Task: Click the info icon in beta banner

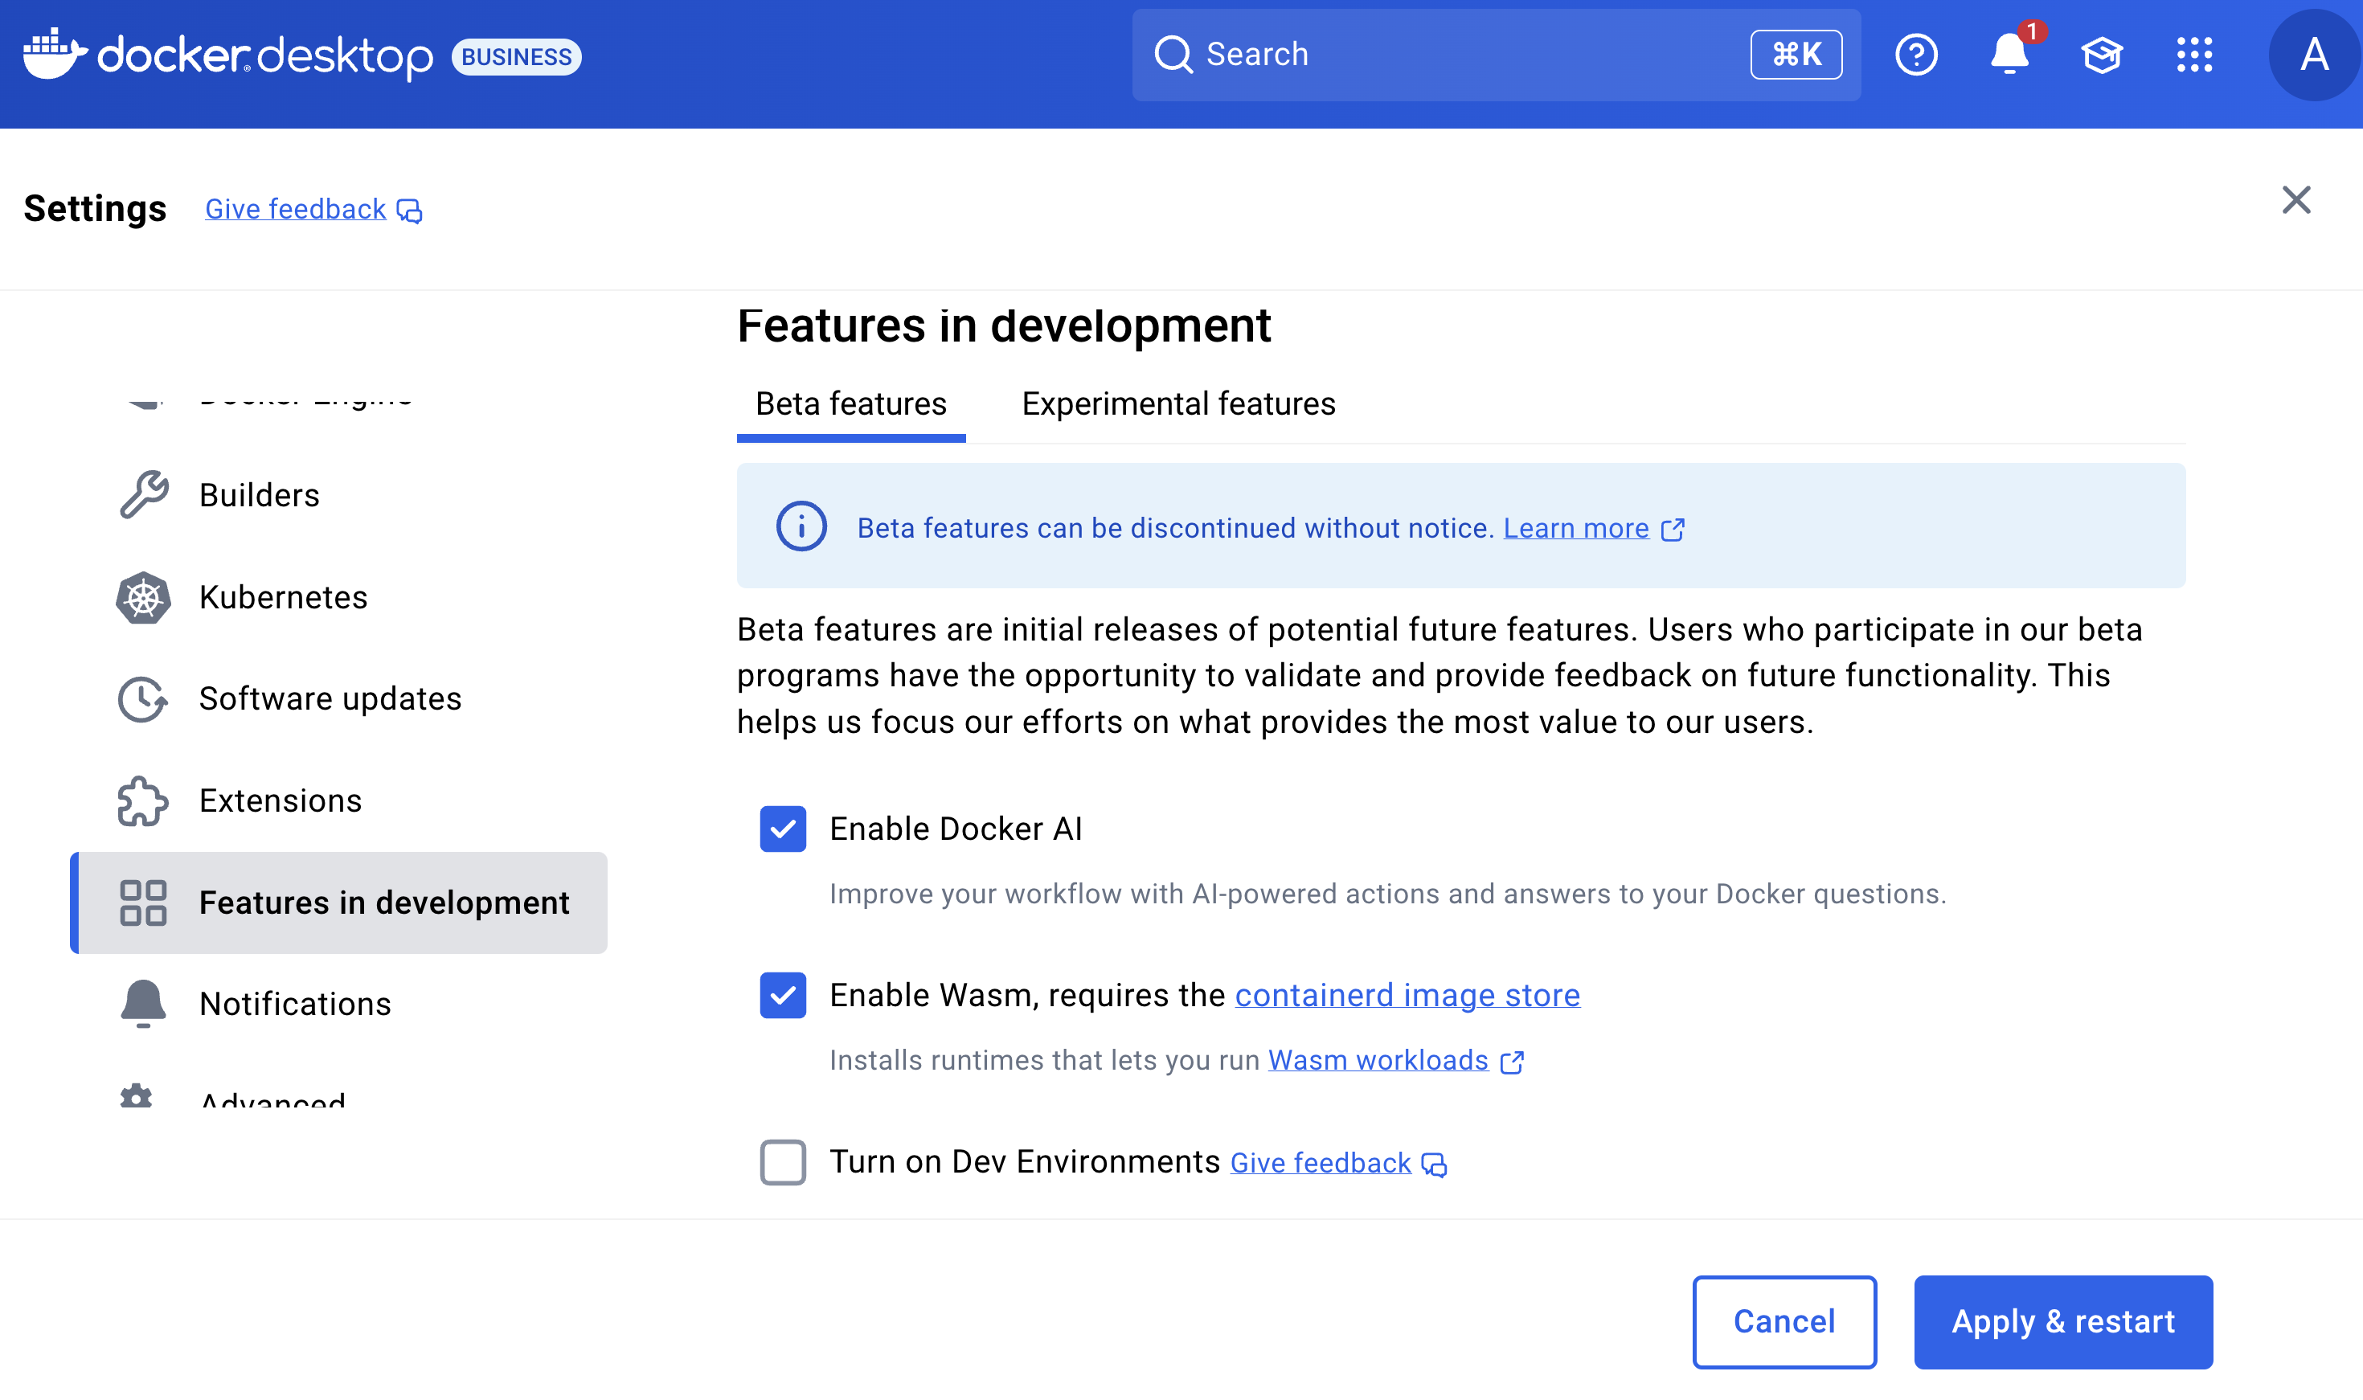Action: tap(802, 526)
